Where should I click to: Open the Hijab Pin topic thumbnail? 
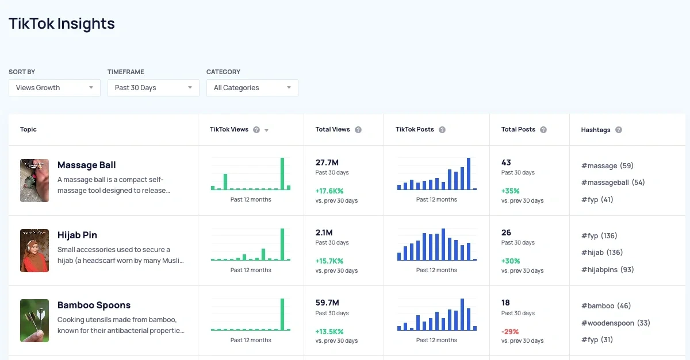click(x=34, y=251)
